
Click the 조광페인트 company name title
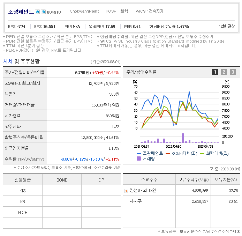21,12
